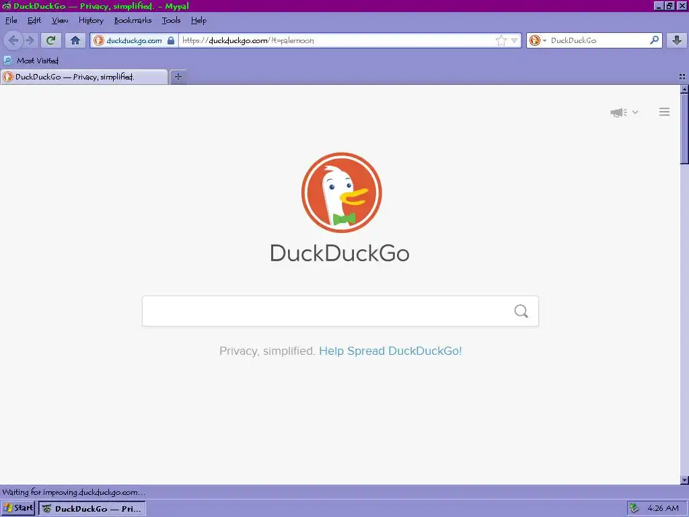The width and height of the screenshot is (689, 517).
Task: Go forward with the Forward arrow button
Action: point(30,40)
